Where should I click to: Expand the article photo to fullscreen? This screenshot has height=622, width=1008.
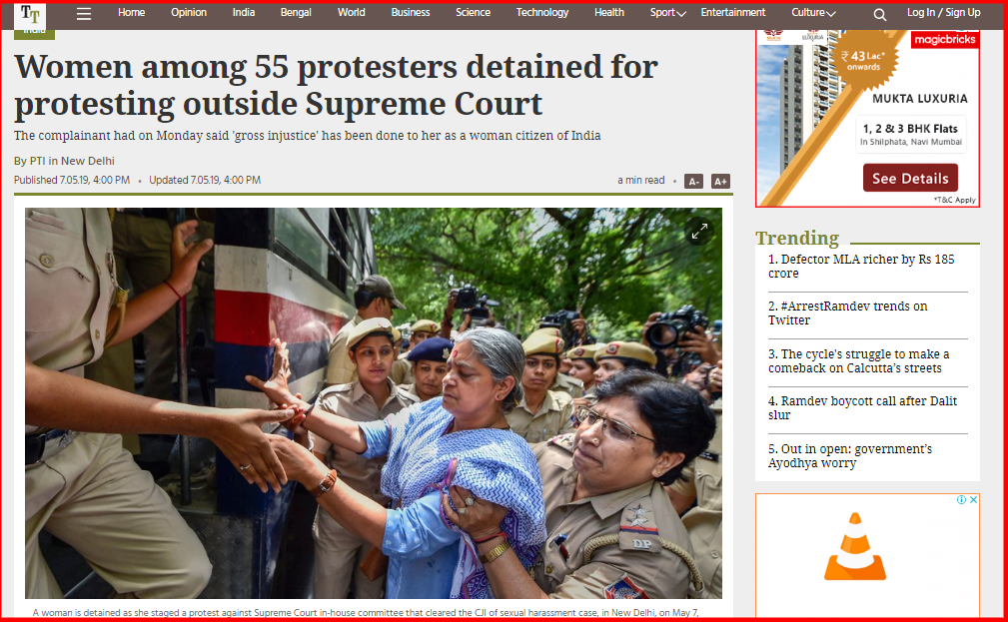click(x=698, y=232)
